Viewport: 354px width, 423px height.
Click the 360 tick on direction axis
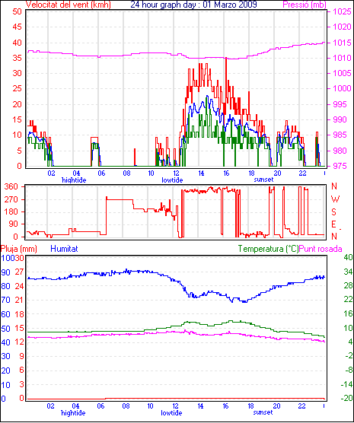[11, 186]
